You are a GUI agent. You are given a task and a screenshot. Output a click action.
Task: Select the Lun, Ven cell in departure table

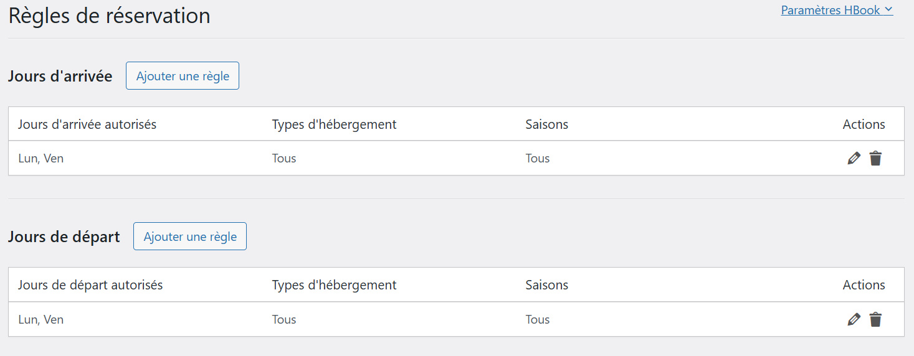click(41, 320)
